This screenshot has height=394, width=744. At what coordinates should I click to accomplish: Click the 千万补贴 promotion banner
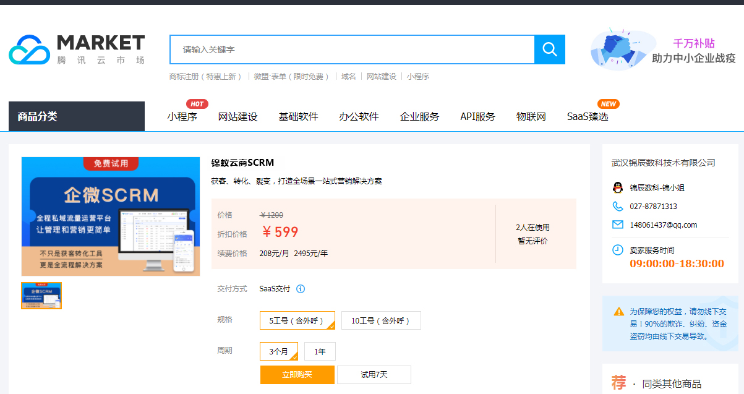(x=664, y=49)
